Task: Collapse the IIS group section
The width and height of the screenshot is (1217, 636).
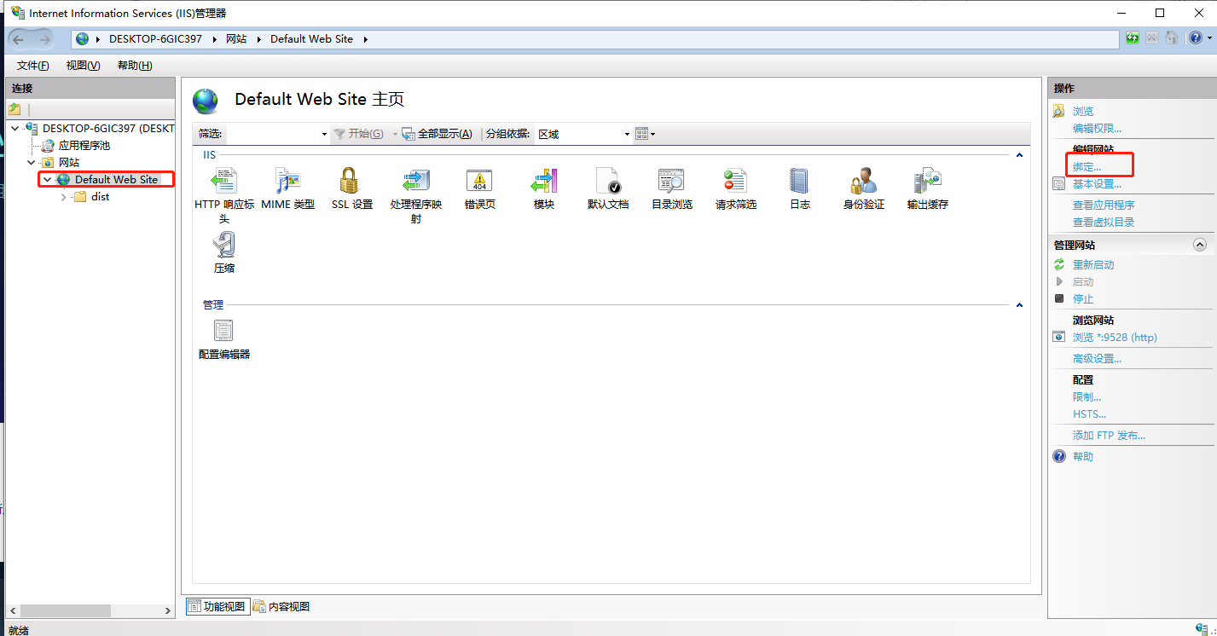Action: click(1019, 155)
